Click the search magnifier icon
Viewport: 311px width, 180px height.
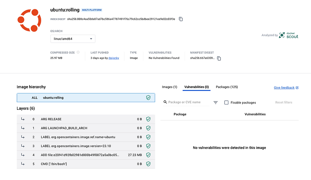click(165, 102)
